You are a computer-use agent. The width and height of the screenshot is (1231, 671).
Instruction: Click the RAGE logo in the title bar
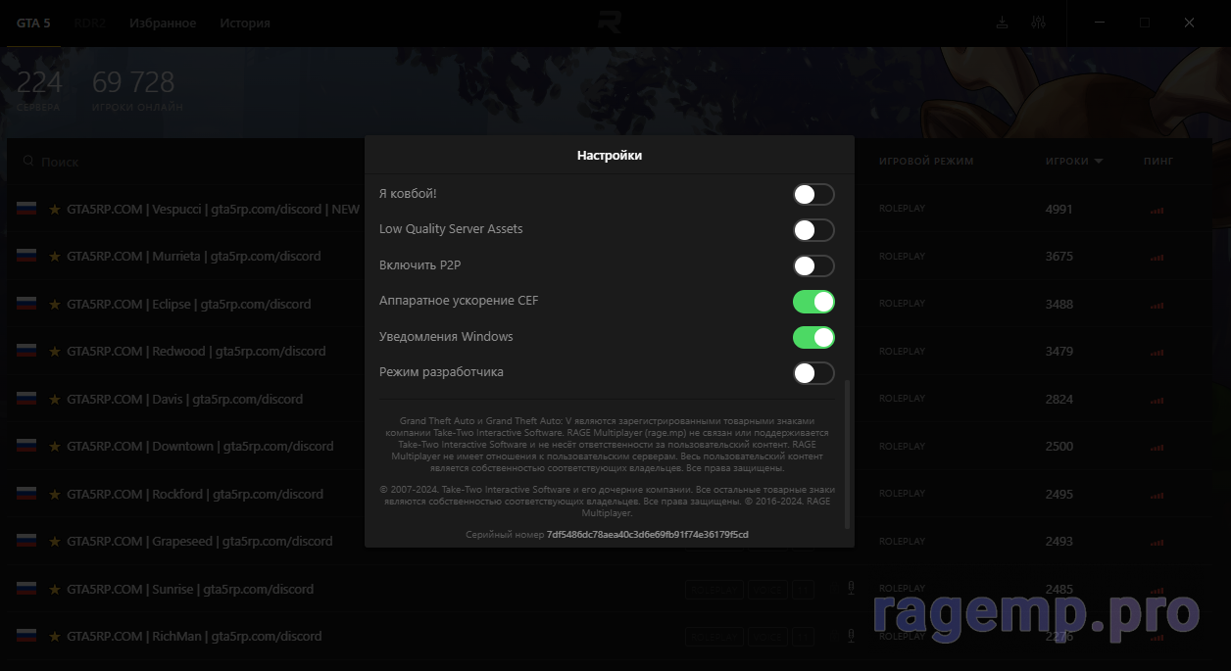click(610, 22)
